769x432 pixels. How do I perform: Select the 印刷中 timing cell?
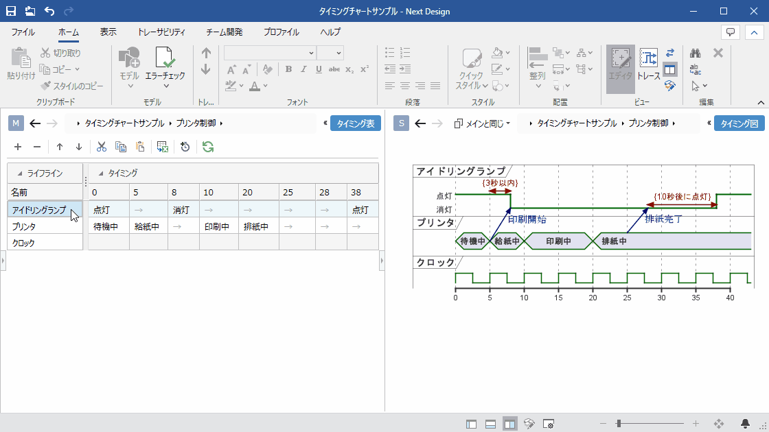(219, 226)
